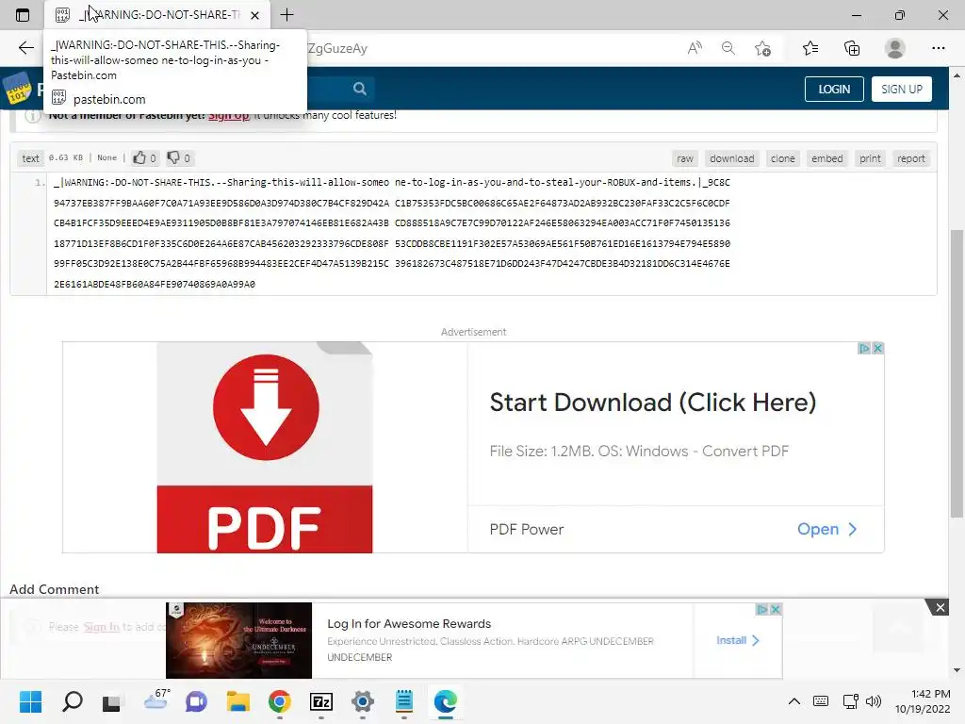
Task: Report this paste
Action: click(x=911, y=158)
